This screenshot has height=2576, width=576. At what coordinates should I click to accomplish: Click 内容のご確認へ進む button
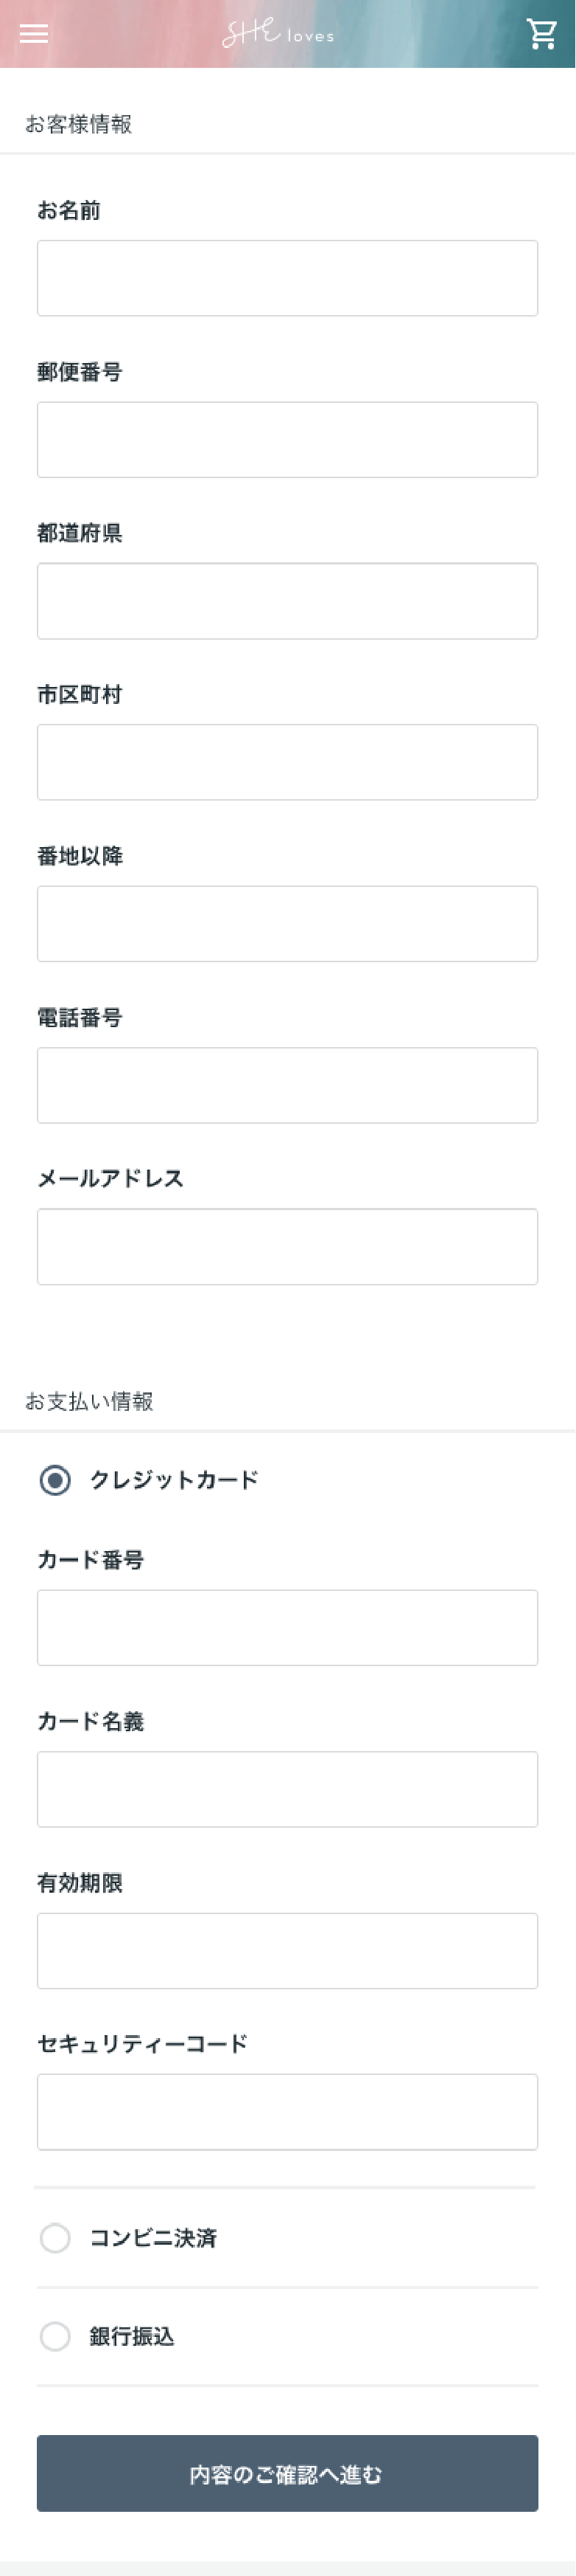tap(287, 2474)
